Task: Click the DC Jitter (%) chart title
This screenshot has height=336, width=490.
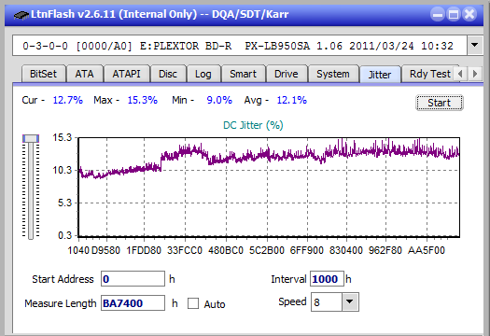Action: coord(253,125)
